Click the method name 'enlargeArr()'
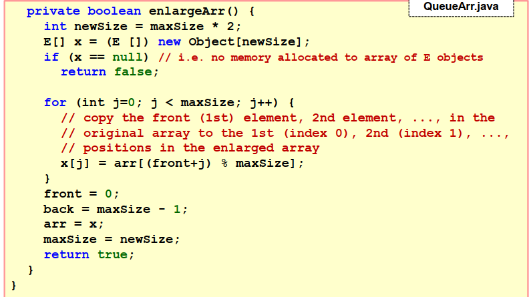This screenshot has height=297, width=529. [x=194, y=11]
